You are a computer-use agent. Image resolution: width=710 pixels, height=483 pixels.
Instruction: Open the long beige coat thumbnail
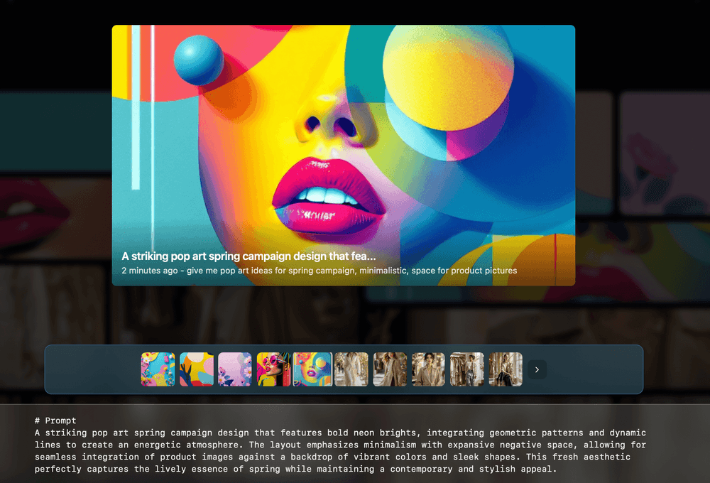click(x=351, y=369)
